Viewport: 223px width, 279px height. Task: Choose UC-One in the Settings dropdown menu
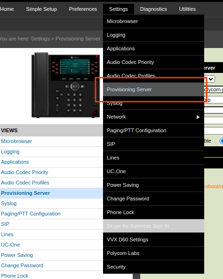click(153, 171)
